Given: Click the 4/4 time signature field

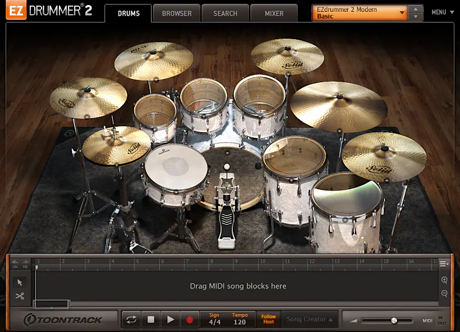Looking at the screenshot, I should (214, 322).
